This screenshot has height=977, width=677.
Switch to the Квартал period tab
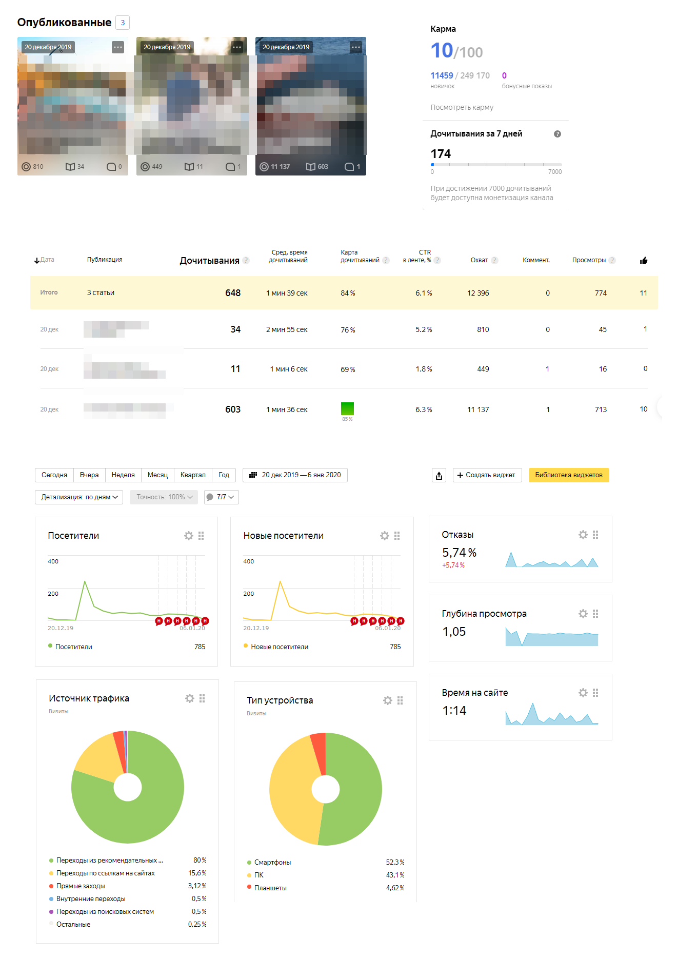pyautogui.click(x=193, y=475)
